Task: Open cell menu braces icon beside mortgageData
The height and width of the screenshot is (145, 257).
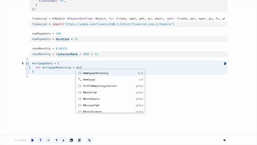Action: coord(27,64)
